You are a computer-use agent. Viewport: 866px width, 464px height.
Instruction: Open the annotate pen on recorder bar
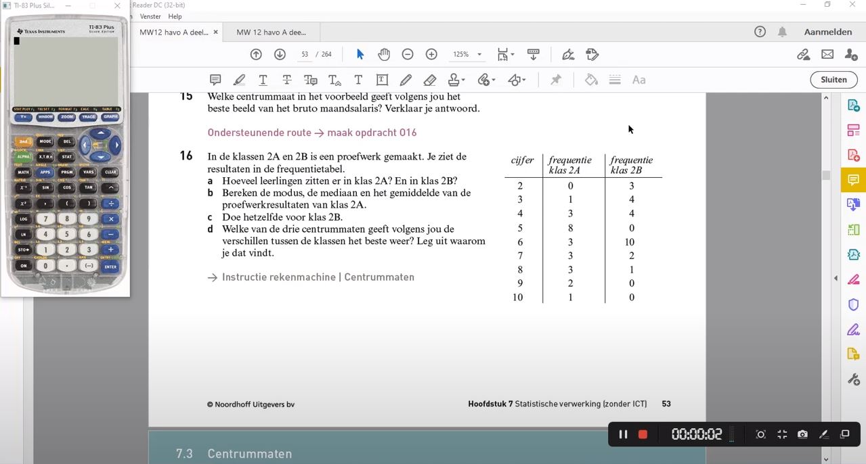[x=824, y=434]
